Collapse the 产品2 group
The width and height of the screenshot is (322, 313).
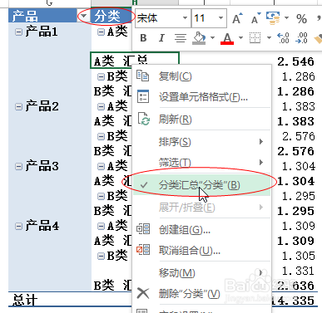(x=18, y=106)
